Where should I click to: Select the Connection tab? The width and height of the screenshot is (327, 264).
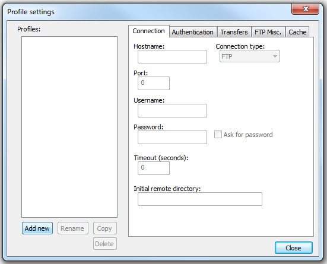(x=149, y=31)
